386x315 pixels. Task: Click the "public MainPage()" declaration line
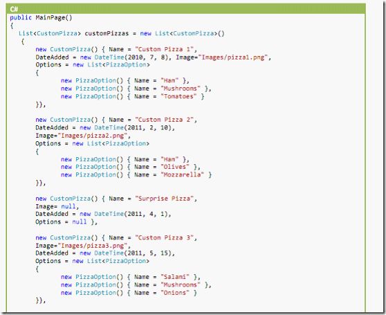coord(41,18)
